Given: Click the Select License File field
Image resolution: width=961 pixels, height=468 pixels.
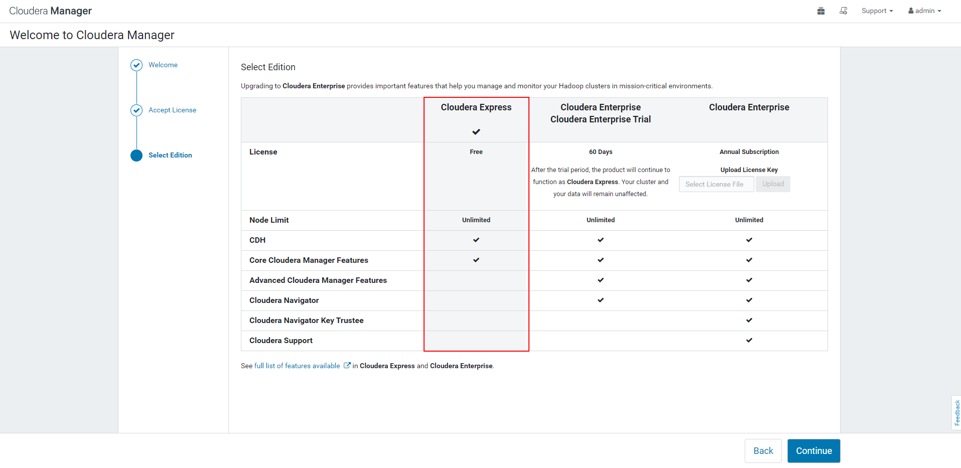Looking at the screenshot, I should 716,184.
